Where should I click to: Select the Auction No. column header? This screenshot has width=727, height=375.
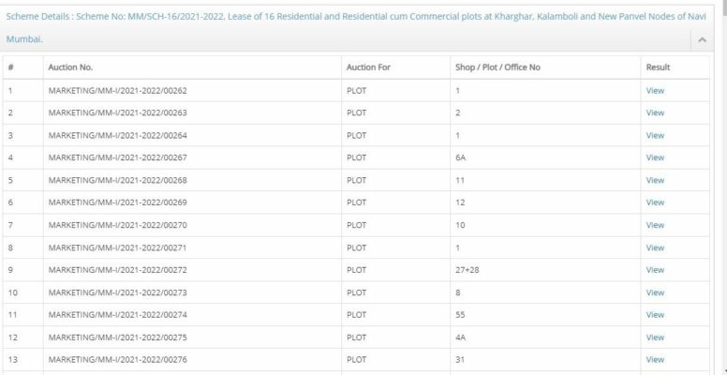(x=70, y=67)
